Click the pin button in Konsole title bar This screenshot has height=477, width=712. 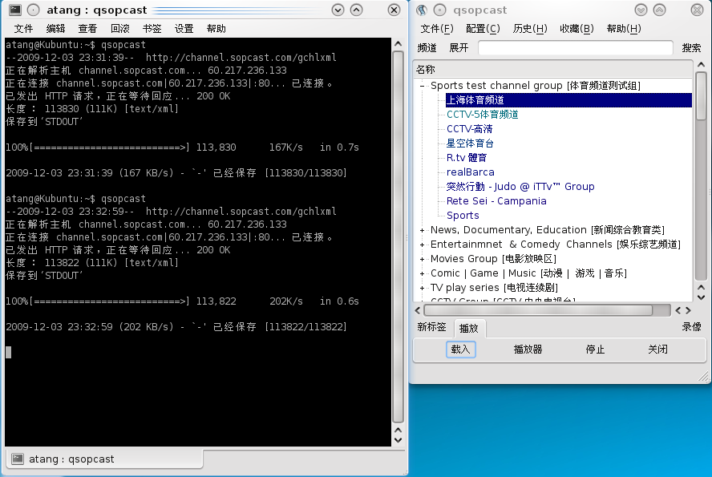click(x=33, y=10)
